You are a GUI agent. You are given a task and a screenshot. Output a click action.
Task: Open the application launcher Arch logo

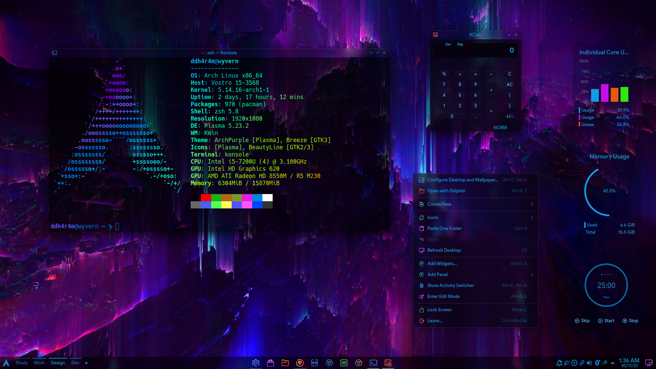[x=6, y=363]
